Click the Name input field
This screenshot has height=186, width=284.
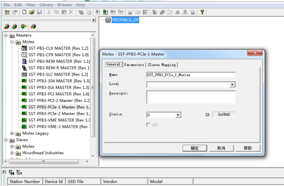click(x=191, y=75)
